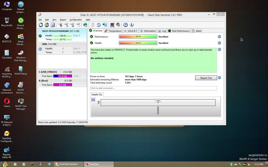Viewport: 268px width, 167px height.
Task: Open the View menu
Action: pos(54,20)
